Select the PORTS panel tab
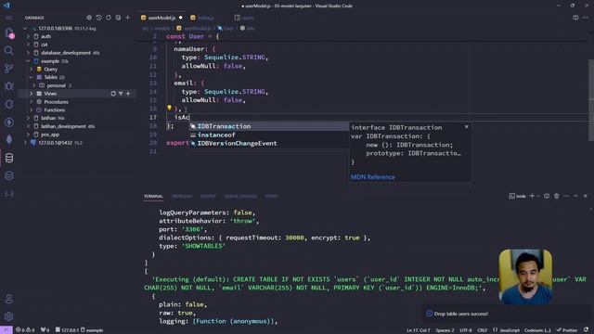Viewport: 594px width, 334px height. click(271, 196)
